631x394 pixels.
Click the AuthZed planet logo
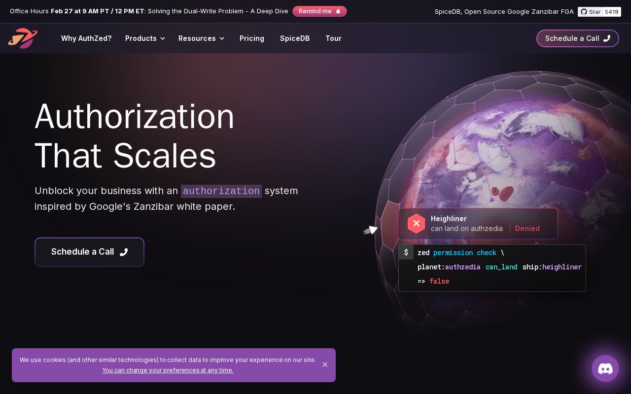(x=23, y=38)
